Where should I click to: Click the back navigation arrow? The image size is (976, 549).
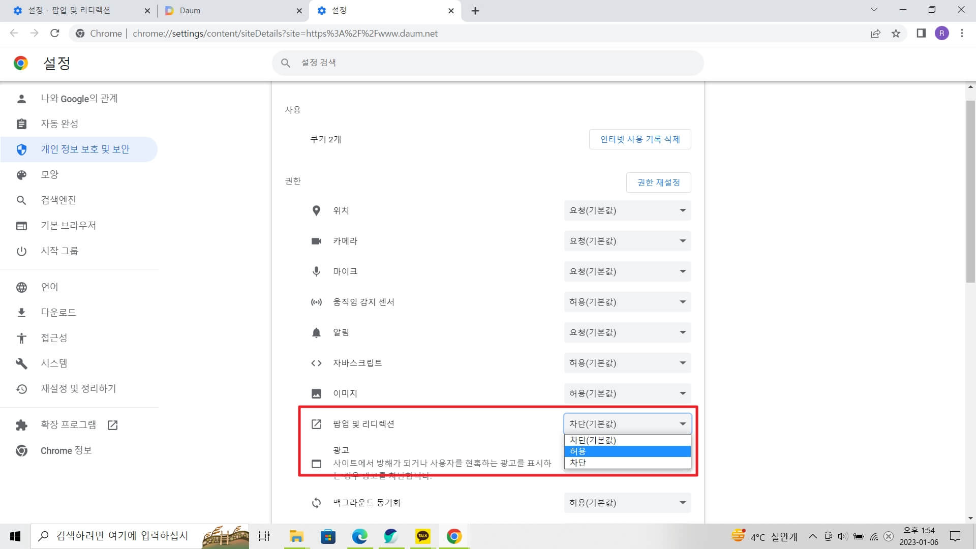[x=14, y=33]
